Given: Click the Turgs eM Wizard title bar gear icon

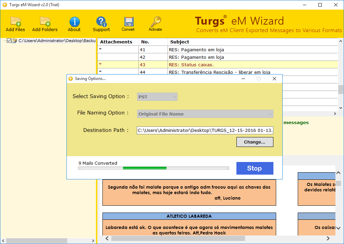Looking at the screenshot, I should pyautogui.click(x=4, y=4).
